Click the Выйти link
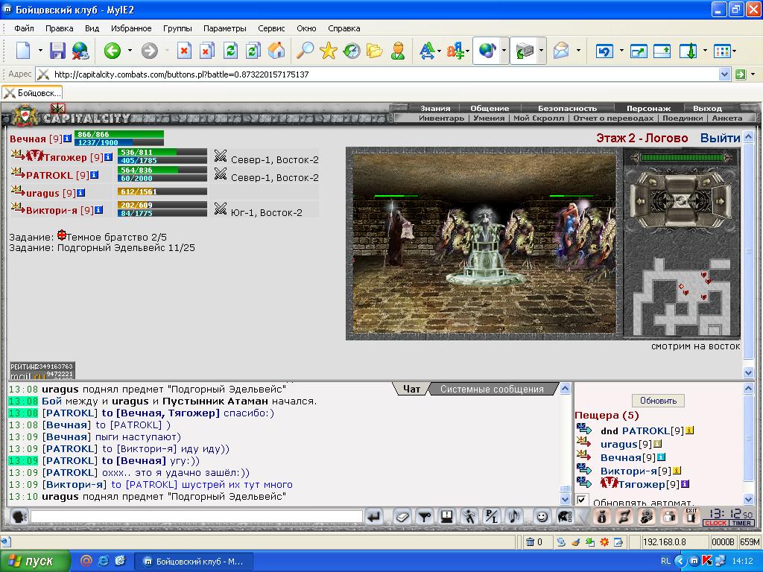 [720, 138]
